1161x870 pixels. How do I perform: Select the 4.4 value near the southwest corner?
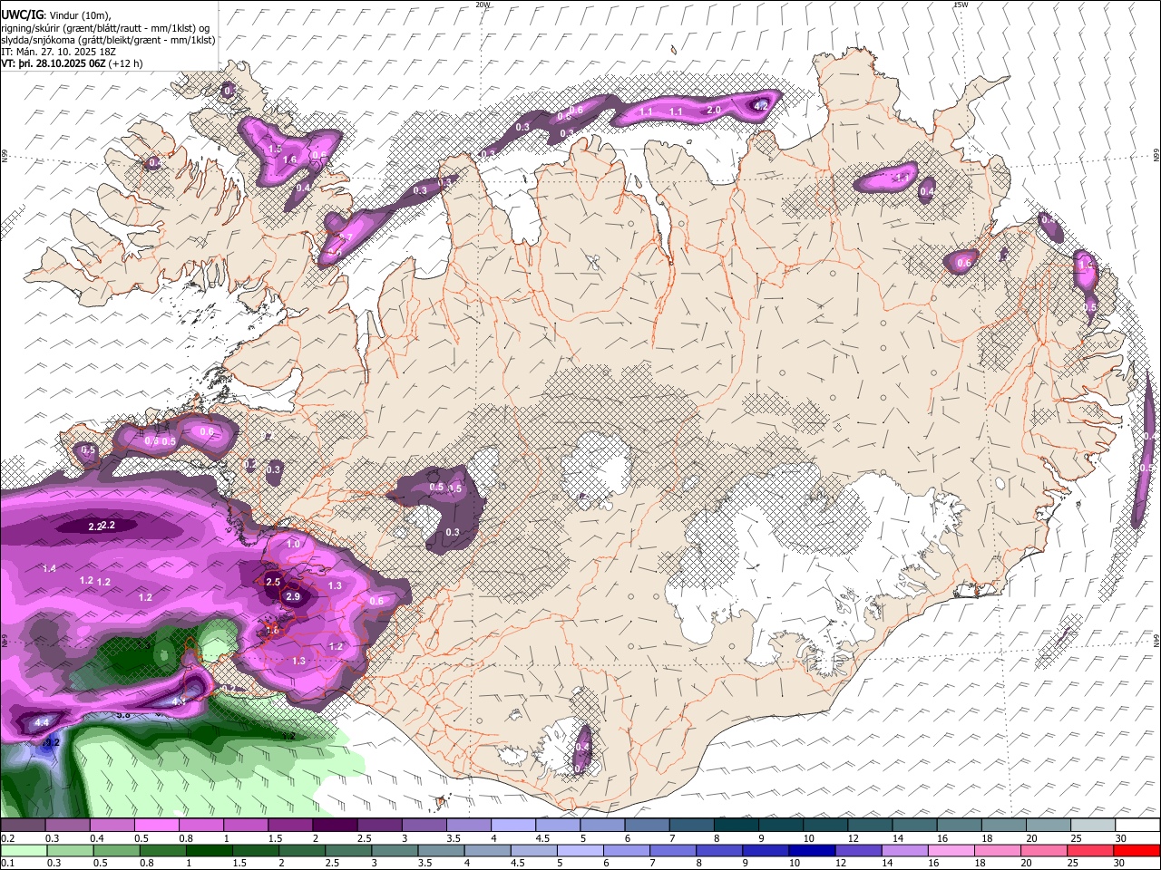[41, 723]
